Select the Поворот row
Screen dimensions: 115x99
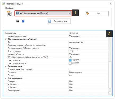[x=56, y=82]
